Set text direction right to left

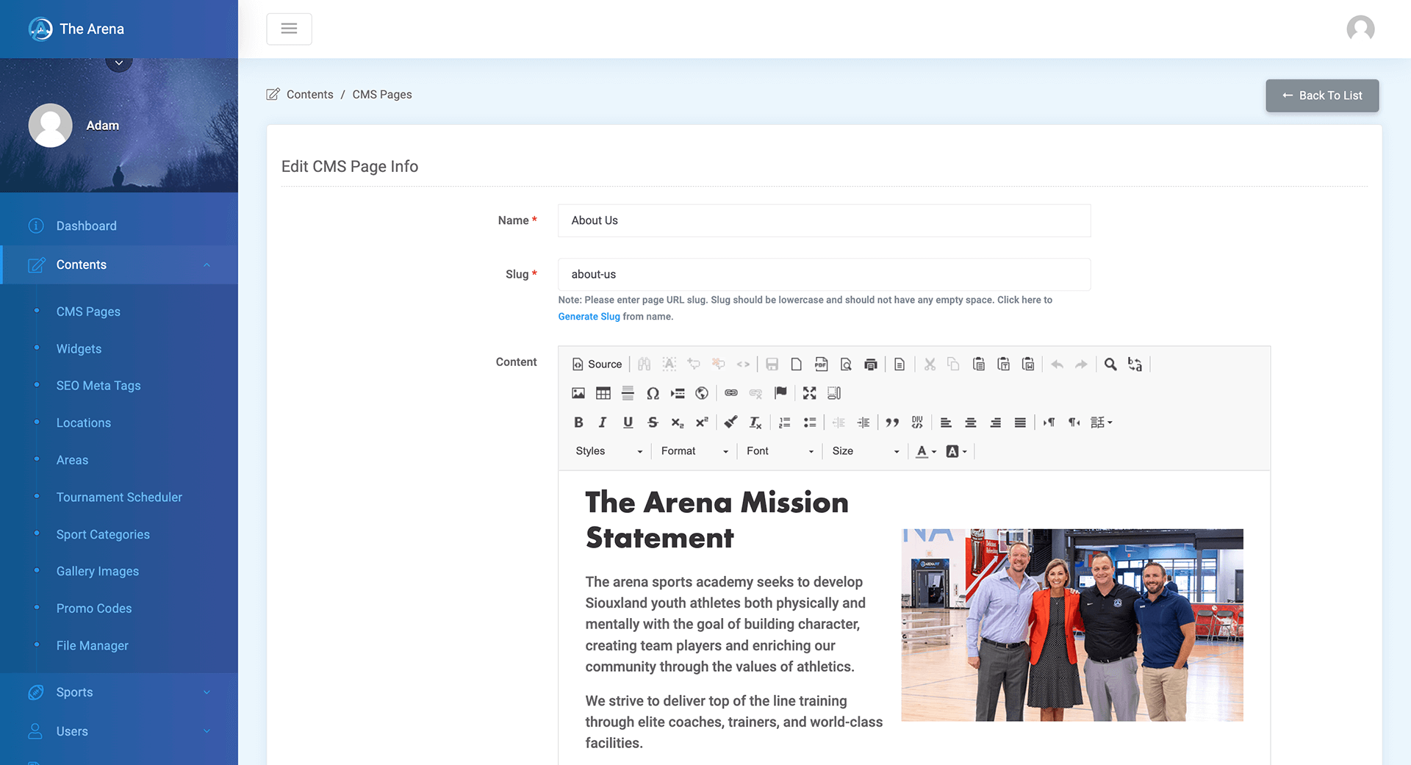tap(1074, 422)
